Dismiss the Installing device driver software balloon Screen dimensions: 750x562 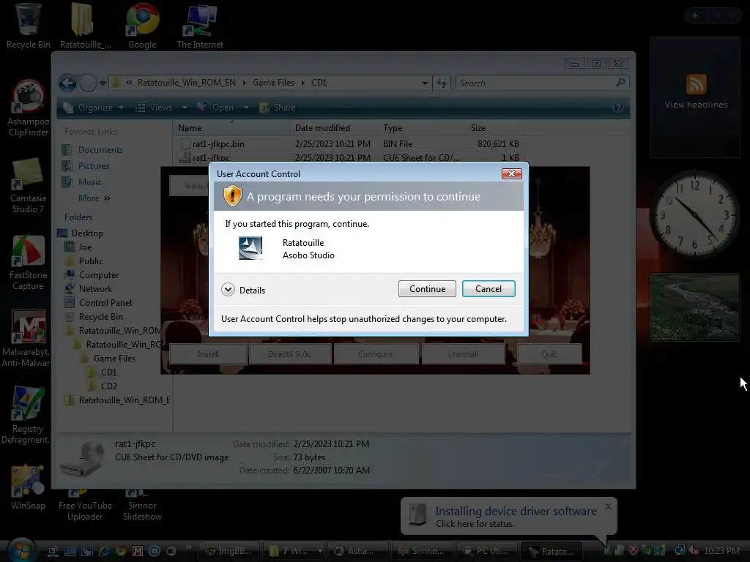[608, 506]
